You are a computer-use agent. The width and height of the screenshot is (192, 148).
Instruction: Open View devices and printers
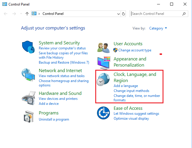58,99
